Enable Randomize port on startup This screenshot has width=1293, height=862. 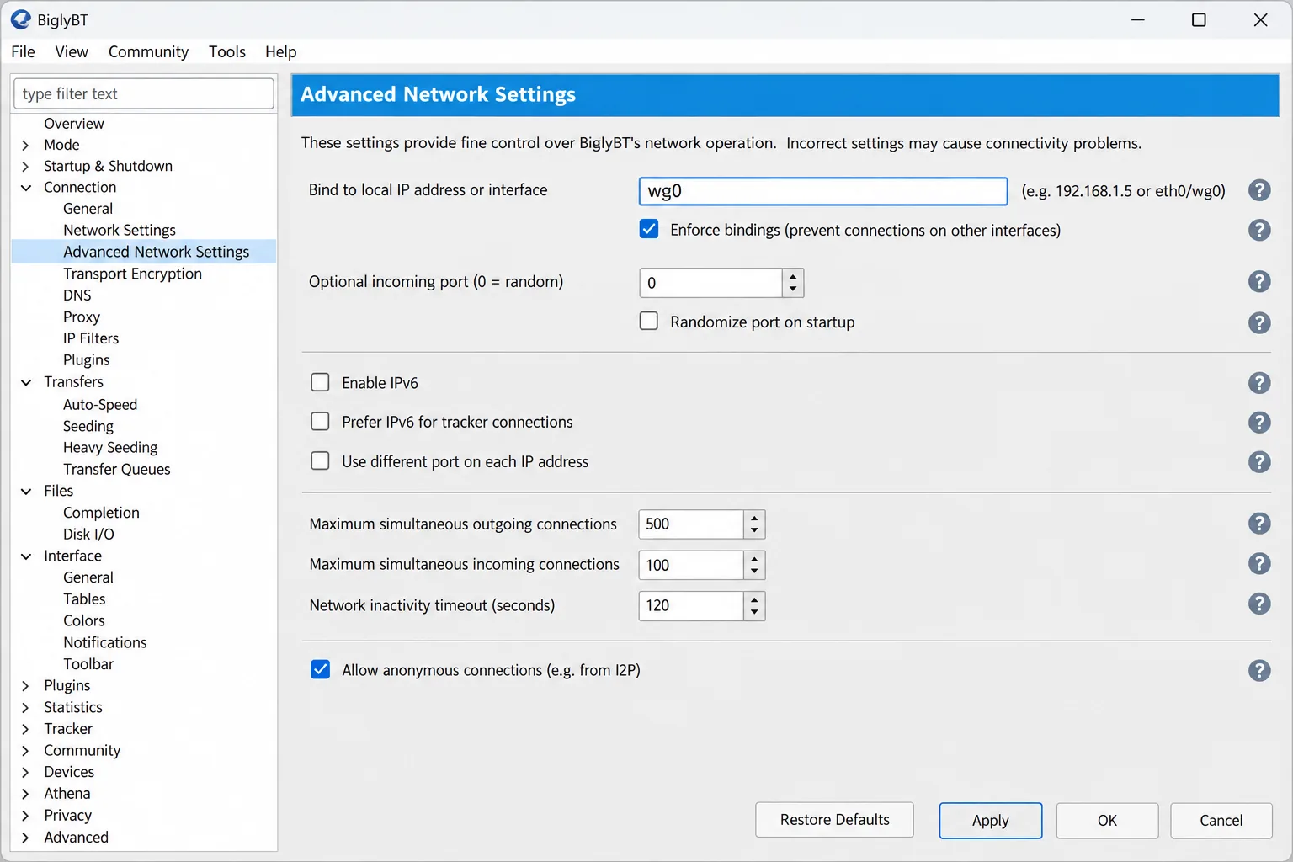(x=649, y=321)
